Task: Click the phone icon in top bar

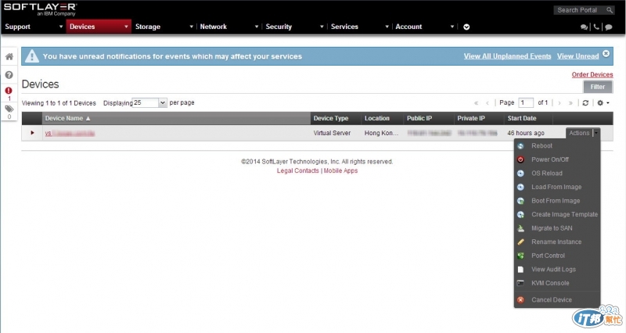Action: (596, 27)
